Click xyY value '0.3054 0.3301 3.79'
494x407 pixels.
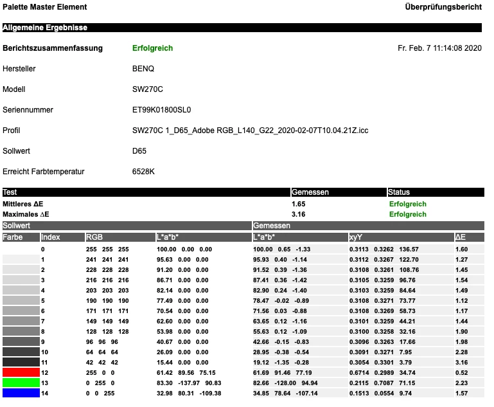380,362
